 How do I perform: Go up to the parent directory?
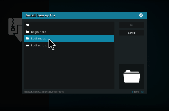click(x=69, y=25)
